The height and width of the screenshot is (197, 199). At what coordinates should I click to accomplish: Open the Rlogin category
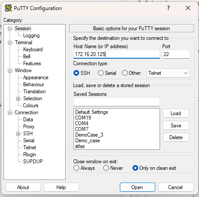click(x=29, y=155)
